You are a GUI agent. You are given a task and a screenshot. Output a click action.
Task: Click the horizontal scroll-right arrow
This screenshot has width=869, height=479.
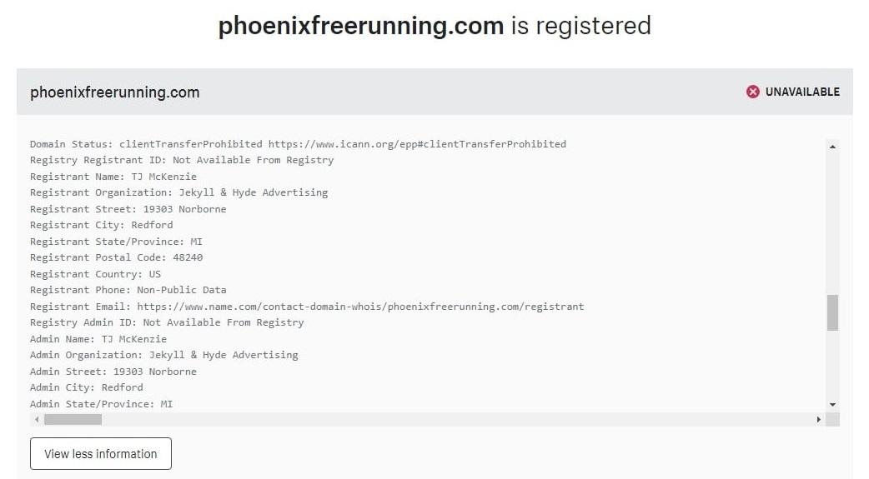(x=819, y=420)
